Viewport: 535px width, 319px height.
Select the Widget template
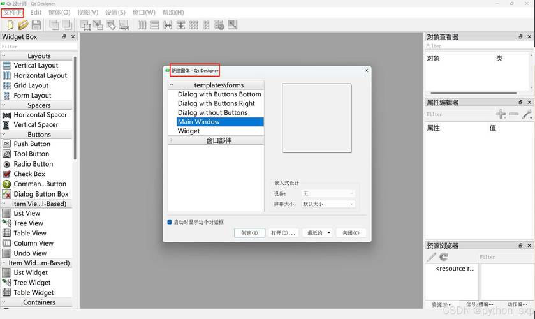coord(189,131)
